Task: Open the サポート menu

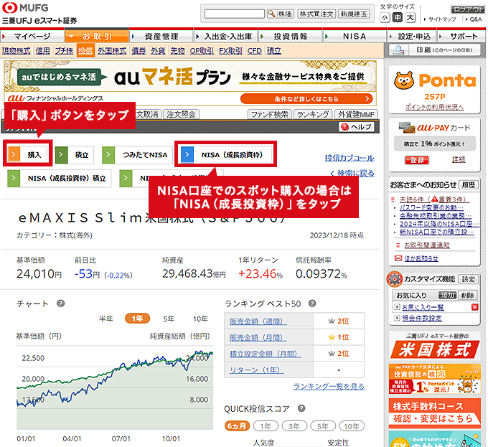Action: 461,37
